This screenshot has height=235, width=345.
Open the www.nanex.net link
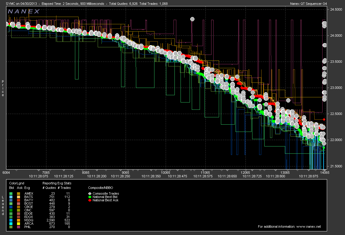tap(309, 227)
